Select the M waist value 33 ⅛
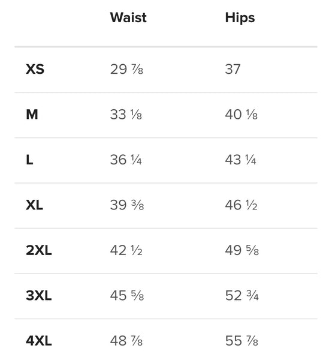The width and height of the screenshot is (332, 360). click(126, 115)
